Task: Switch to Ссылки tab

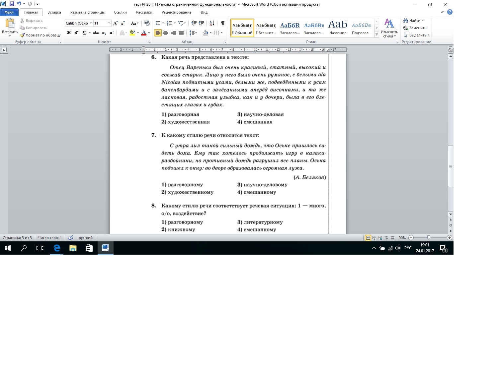Action: point(120,12)
